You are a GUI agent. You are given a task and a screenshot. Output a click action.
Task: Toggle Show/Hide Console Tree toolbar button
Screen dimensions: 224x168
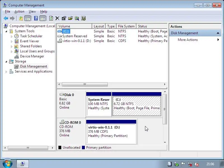[x=28, y=18]
